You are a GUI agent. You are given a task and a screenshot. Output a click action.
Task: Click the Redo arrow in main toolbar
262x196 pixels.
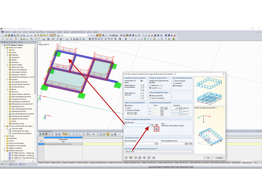point(31,35)
